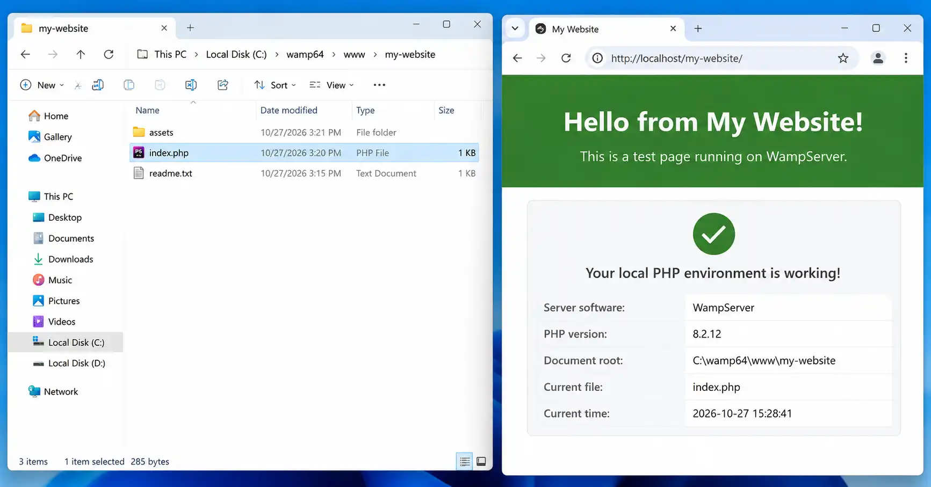Open Downloads in the navigation pane
Image resolution: width=931 pixels, height=487 pixels.
click(63, 259)
